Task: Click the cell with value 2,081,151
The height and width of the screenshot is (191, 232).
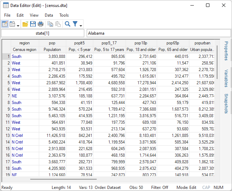Action: click(141, 89)
